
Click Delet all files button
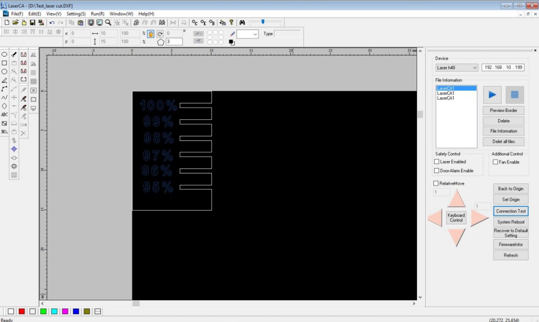(x=504, y=142)
